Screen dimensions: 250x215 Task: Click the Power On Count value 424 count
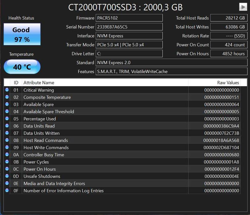click(x=229, y=45)
